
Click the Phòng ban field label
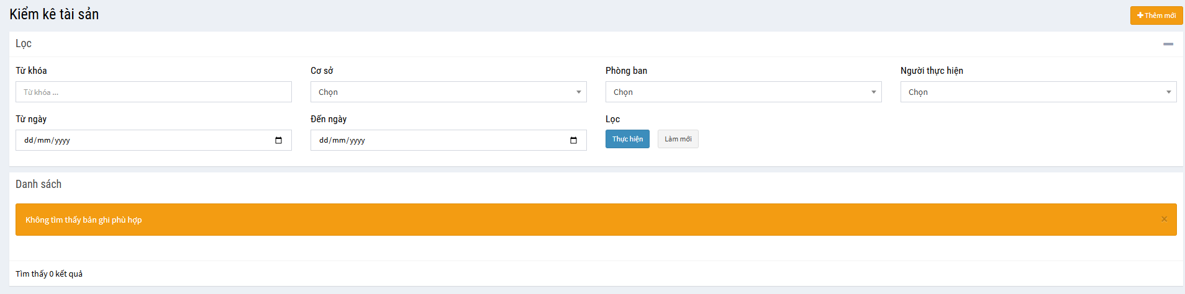pos(626,71)
